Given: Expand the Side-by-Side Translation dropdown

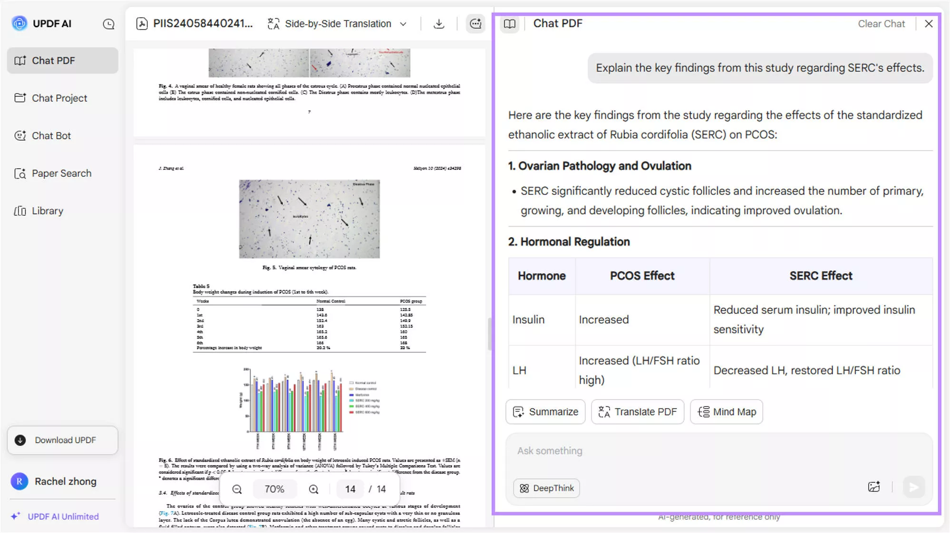Looking at the screenshot, I should 404,24.
